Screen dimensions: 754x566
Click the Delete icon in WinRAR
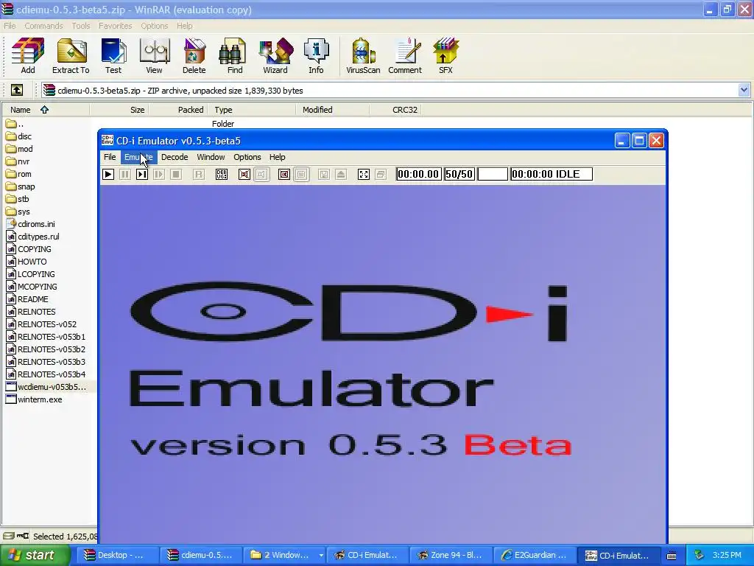pos(194,56)
